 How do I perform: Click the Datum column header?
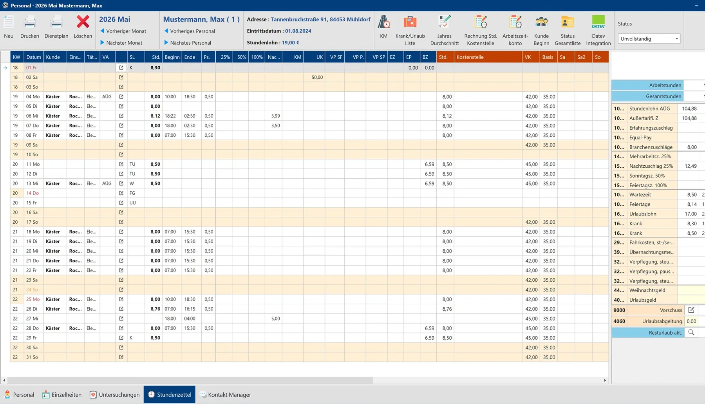click(34, 57)
